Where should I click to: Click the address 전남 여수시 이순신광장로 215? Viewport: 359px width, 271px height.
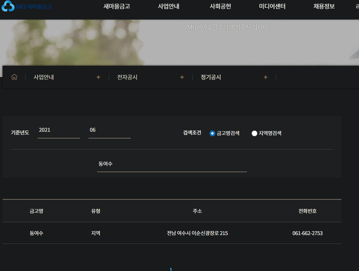(x=197, y=233)
